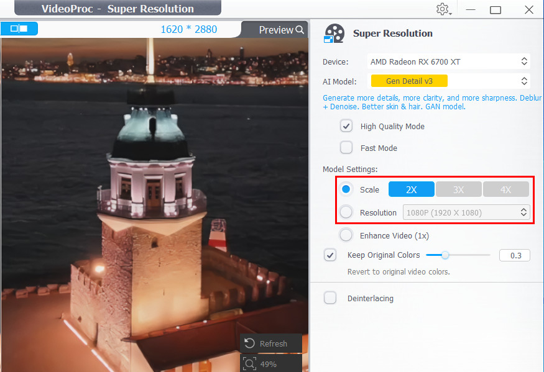Enable Fast Mode checkbox
544x372 pixels.
click(x=346, y=148)
